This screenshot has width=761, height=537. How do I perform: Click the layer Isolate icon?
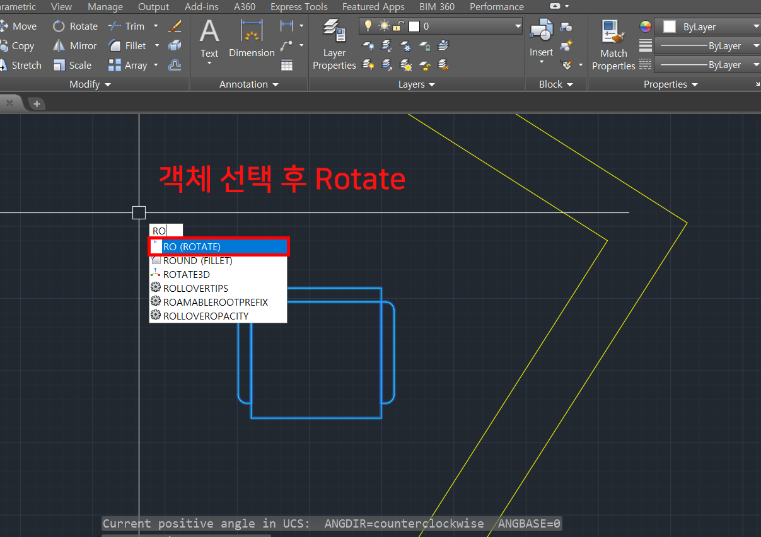386,45
